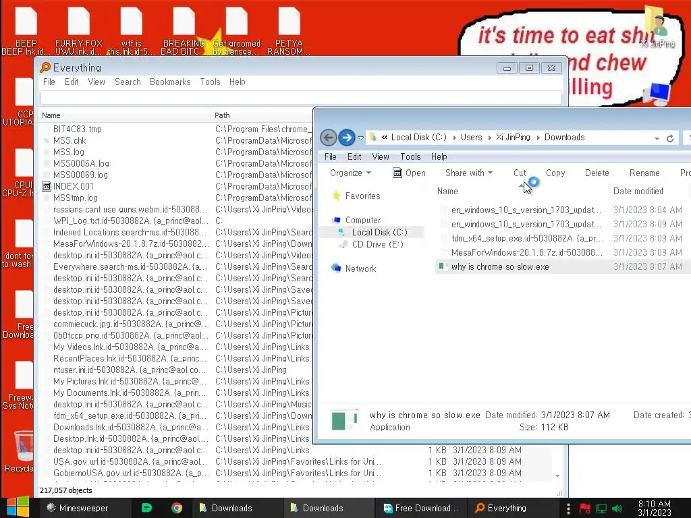Click the Everything search input field
This screenshot has width=691, height=518.
click(x=300, y=97)
